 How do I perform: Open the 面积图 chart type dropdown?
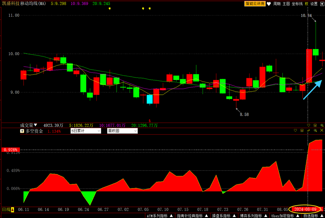coord(122,131)
